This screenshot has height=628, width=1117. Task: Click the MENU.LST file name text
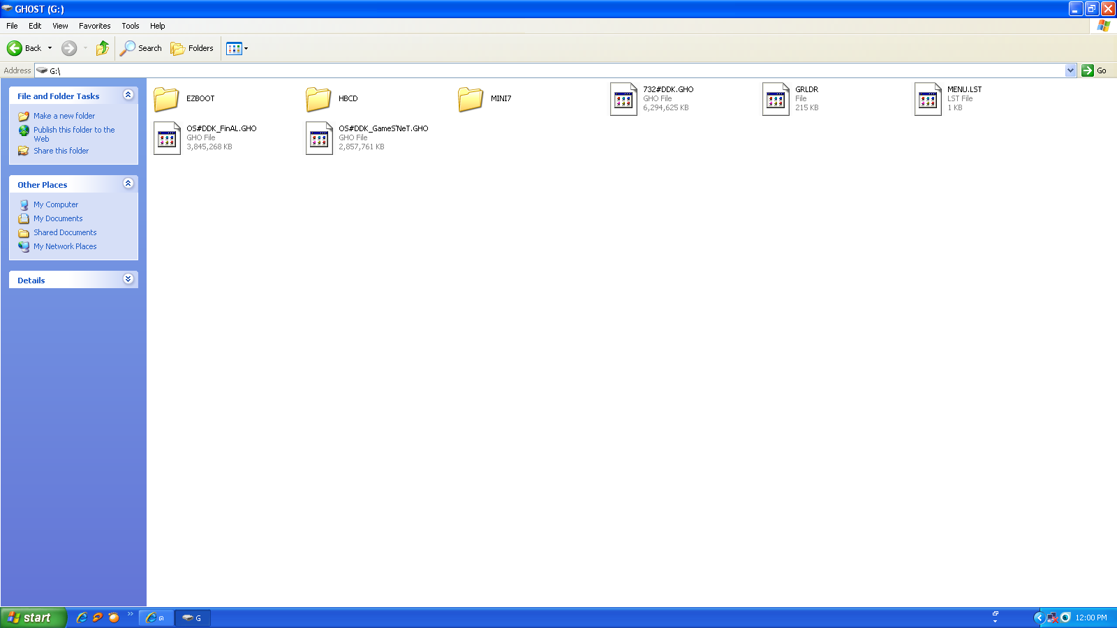(x=964, y=89)
